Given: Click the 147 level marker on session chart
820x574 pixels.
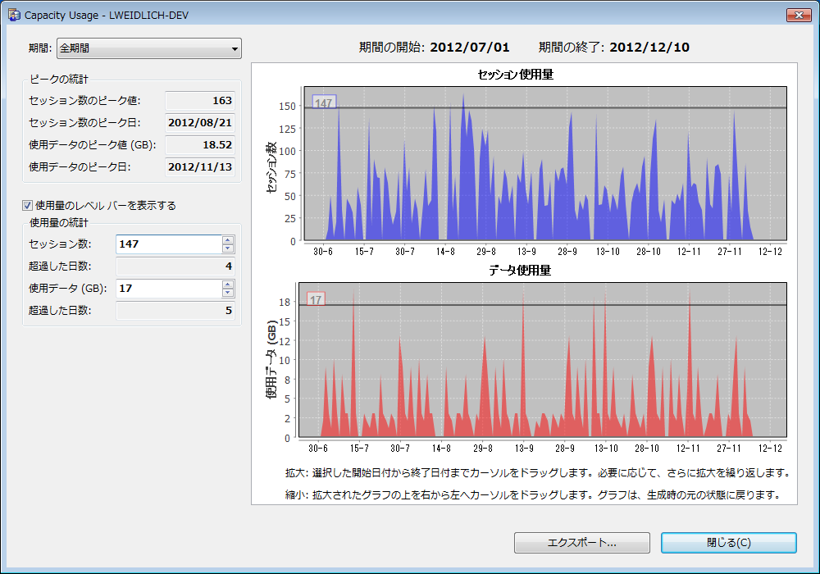Looking at the screenshot, I should 324,104.
